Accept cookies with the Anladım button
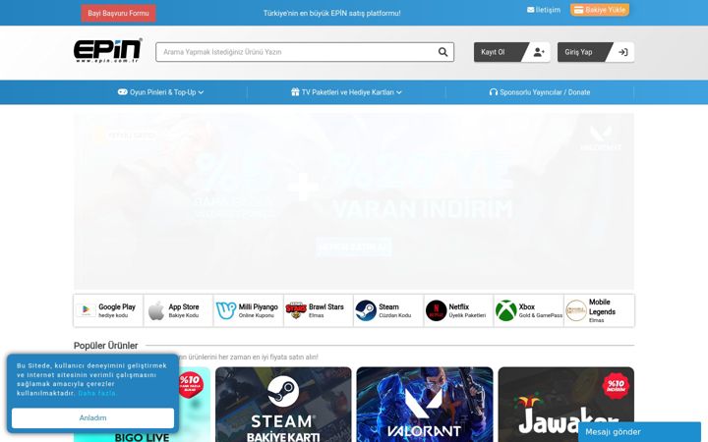The height and width of the screenshot is (442, 708). 92,418
